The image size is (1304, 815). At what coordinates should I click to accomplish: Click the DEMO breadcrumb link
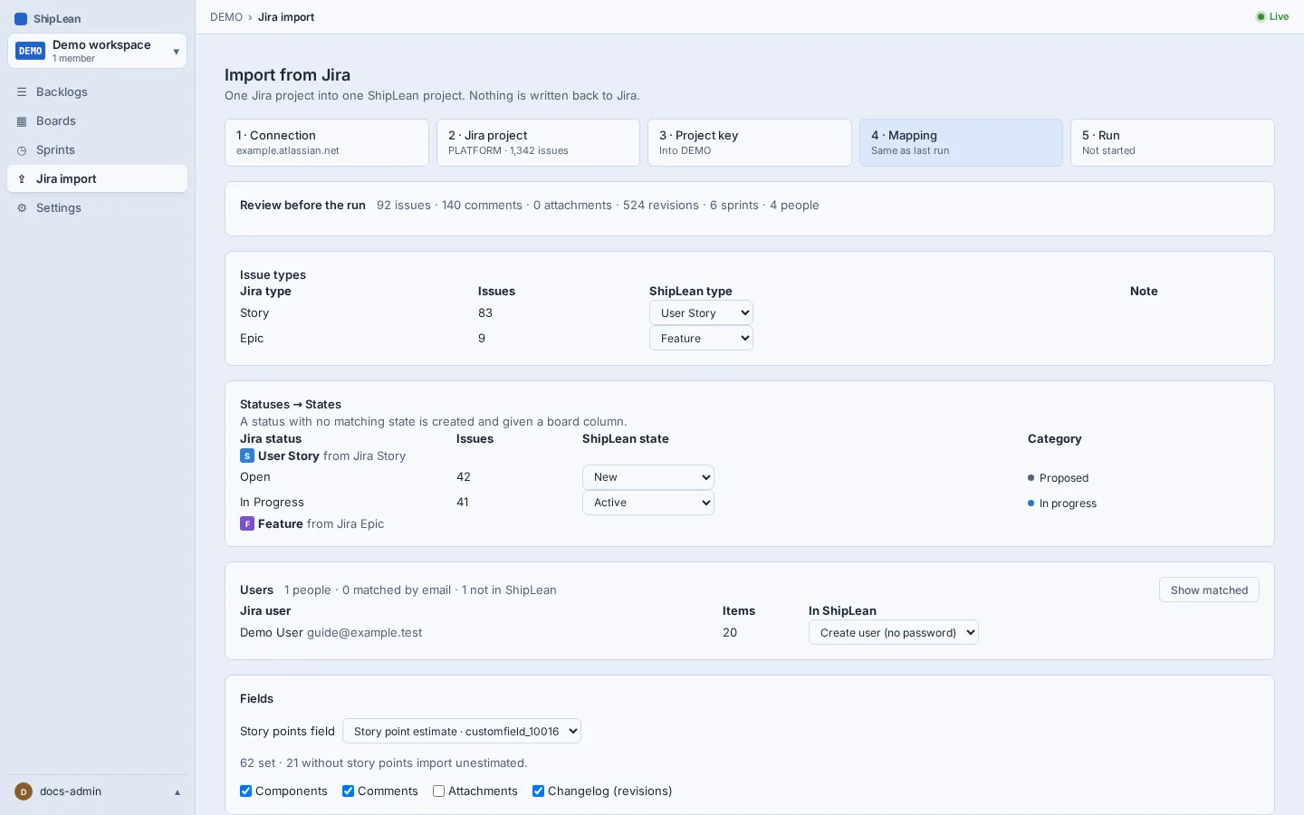pyautogui.click(x=226, y=17)
